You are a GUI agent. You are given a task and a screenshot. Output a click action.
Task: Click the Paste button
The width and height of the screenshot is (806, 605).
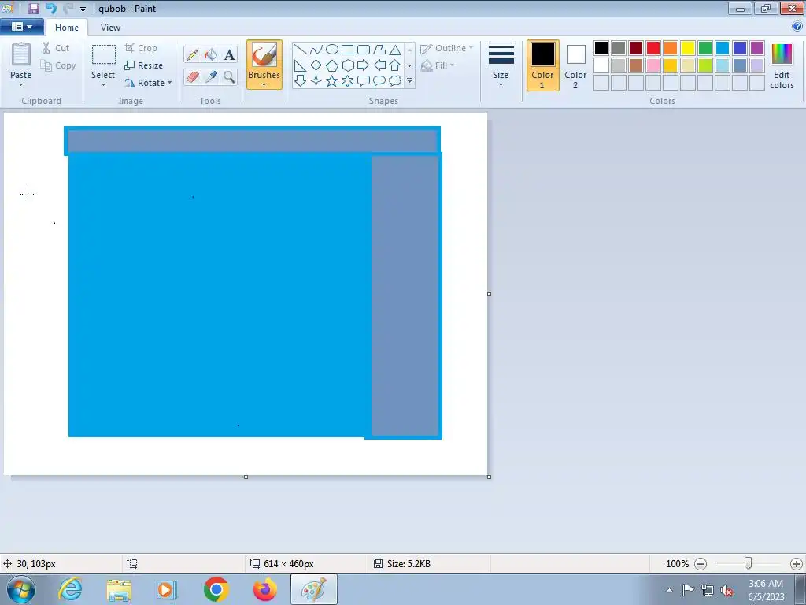tap(21, 60)
